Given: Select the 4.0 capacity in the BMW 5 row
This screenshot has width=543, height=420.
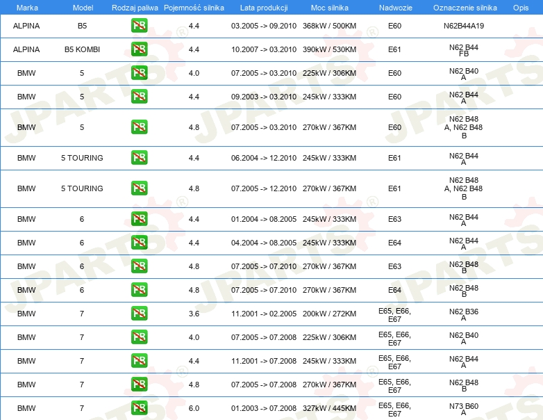Looking at the screenshot, I should coord(194,73).
